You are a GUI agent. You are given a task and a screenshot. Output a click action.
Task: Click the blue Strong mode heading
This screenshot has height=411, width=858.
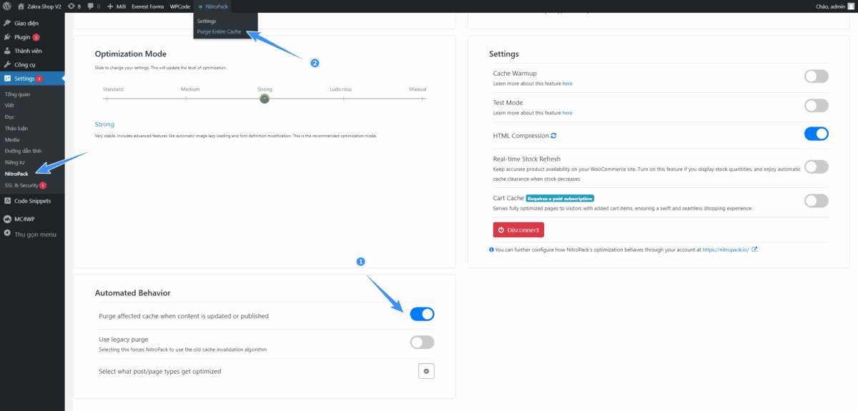(104, 124)
